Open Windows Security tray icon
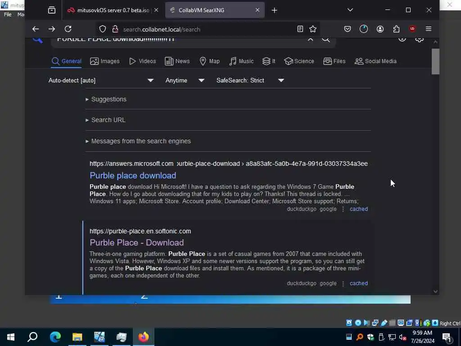This screenshot has width=461, height=346. (371, 337)
